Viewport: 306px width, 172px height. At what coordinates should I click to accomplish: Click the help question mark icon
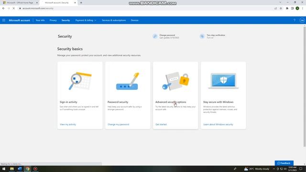pyautogui.click(x=295, y=20)
